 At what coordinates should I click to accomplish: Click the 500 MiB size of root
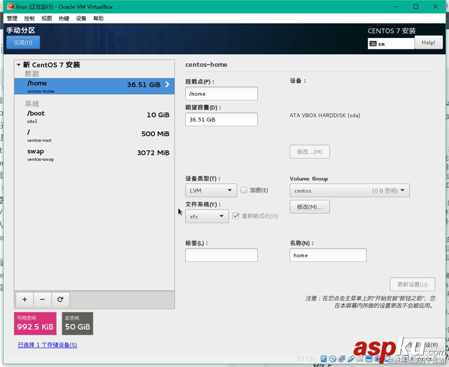pos(155,134)
